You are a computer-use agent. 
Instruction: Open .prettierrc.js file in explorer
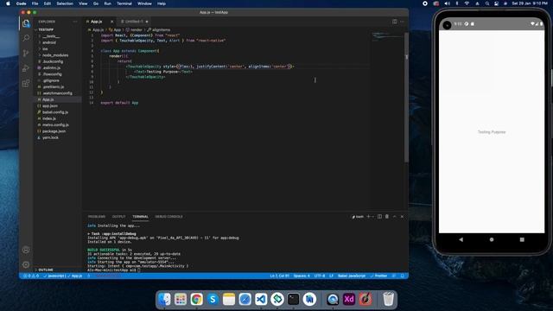[x=54, y=87]
